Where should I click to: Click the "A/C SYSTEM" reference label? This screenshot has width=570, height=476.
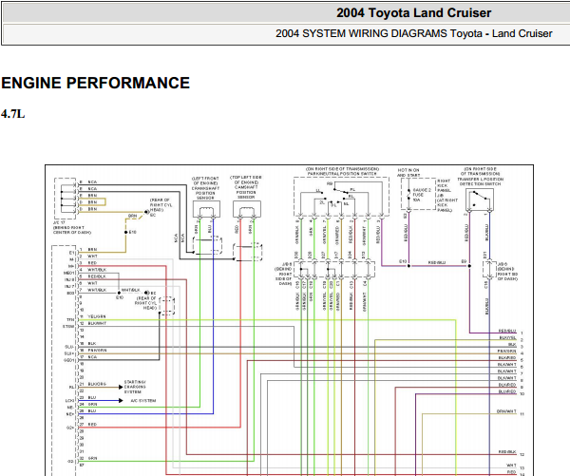(x=143, y=401)
